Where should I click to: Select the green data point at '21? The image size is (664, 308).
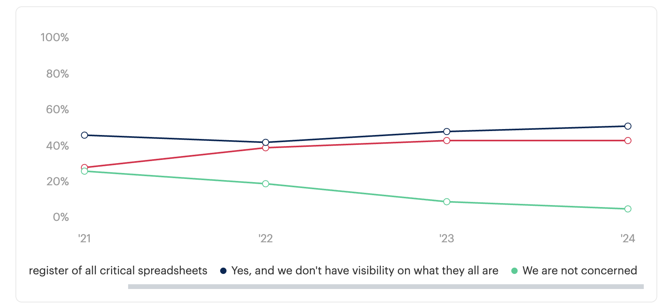(x=84, y=172)
